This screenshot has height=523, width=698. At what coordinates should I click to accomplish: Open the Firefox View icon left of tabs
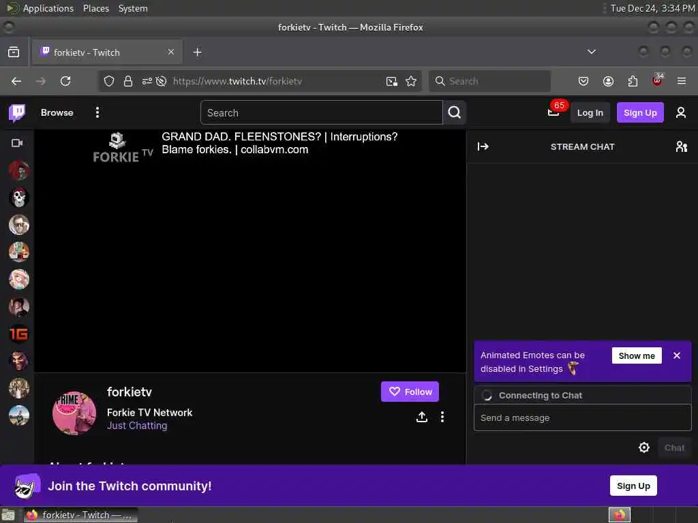(14, 52)
